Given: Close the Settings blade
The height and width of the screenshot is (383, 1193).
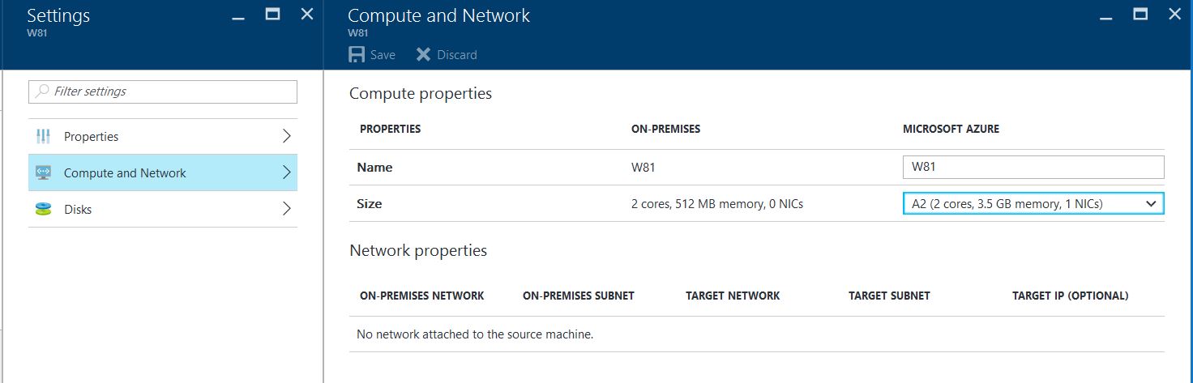Looking at the screenshot, I should click(306, 15).
